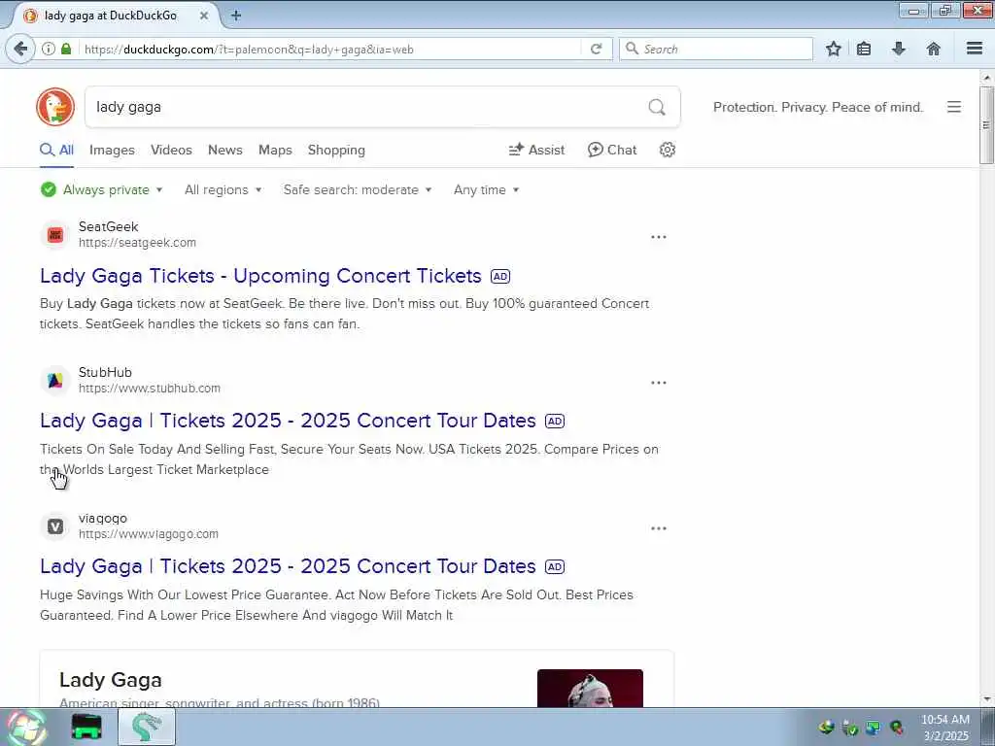Click the green padlock security icon
Image resolution: width=995 pixels, height=746 pixels.
pos(66,49)
